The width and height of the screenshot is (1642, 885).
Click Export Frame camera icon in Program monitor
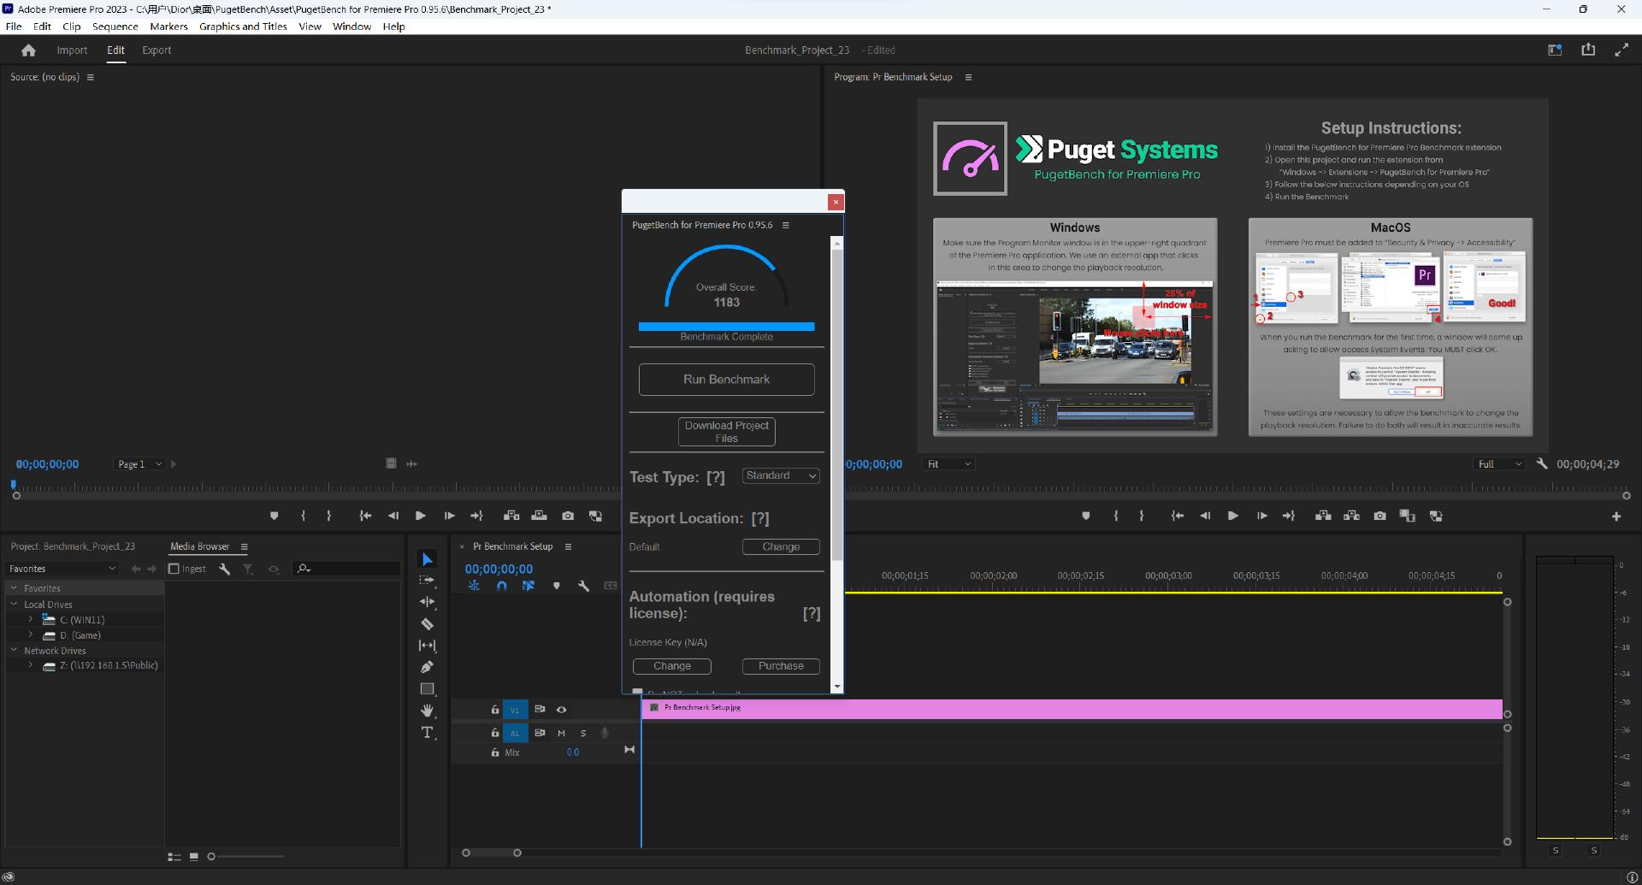tap(1379, 516)
